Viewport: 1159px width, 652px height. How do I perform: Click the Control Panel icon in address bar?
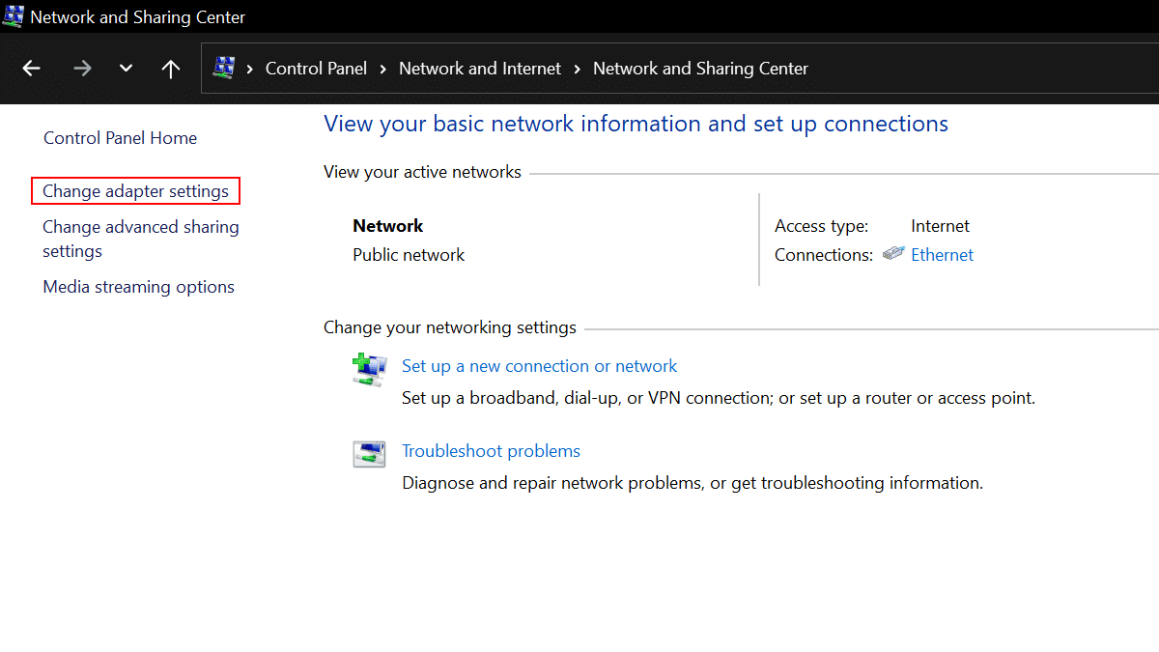click(x=224, y=69)
